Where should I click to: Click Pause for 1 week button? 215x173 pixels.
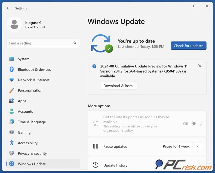(x=176, y=146)
